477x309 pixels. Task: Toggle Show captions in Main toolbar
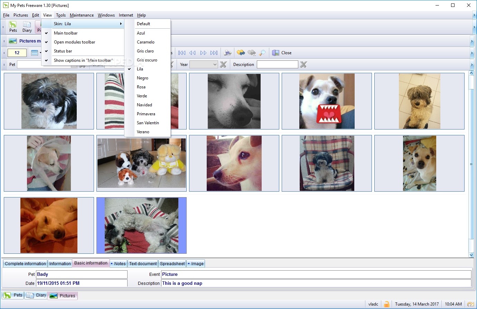83,60
